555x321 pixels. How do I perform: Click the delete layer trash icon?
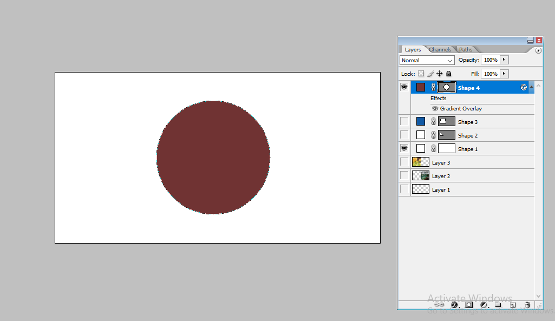coord(527,305)
